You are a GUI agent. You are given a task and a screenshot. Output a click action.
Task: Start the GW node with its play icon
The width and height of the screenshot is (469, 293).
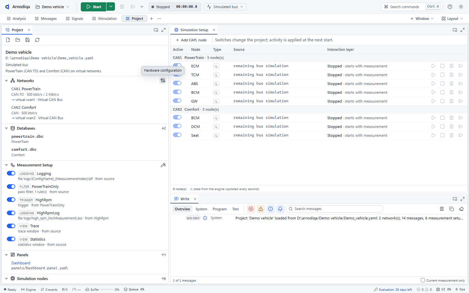433,101
